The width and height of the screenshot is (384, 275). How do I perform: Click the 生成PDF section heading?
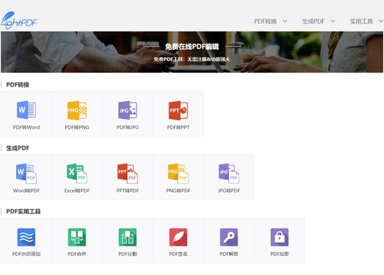coord(18,148)
